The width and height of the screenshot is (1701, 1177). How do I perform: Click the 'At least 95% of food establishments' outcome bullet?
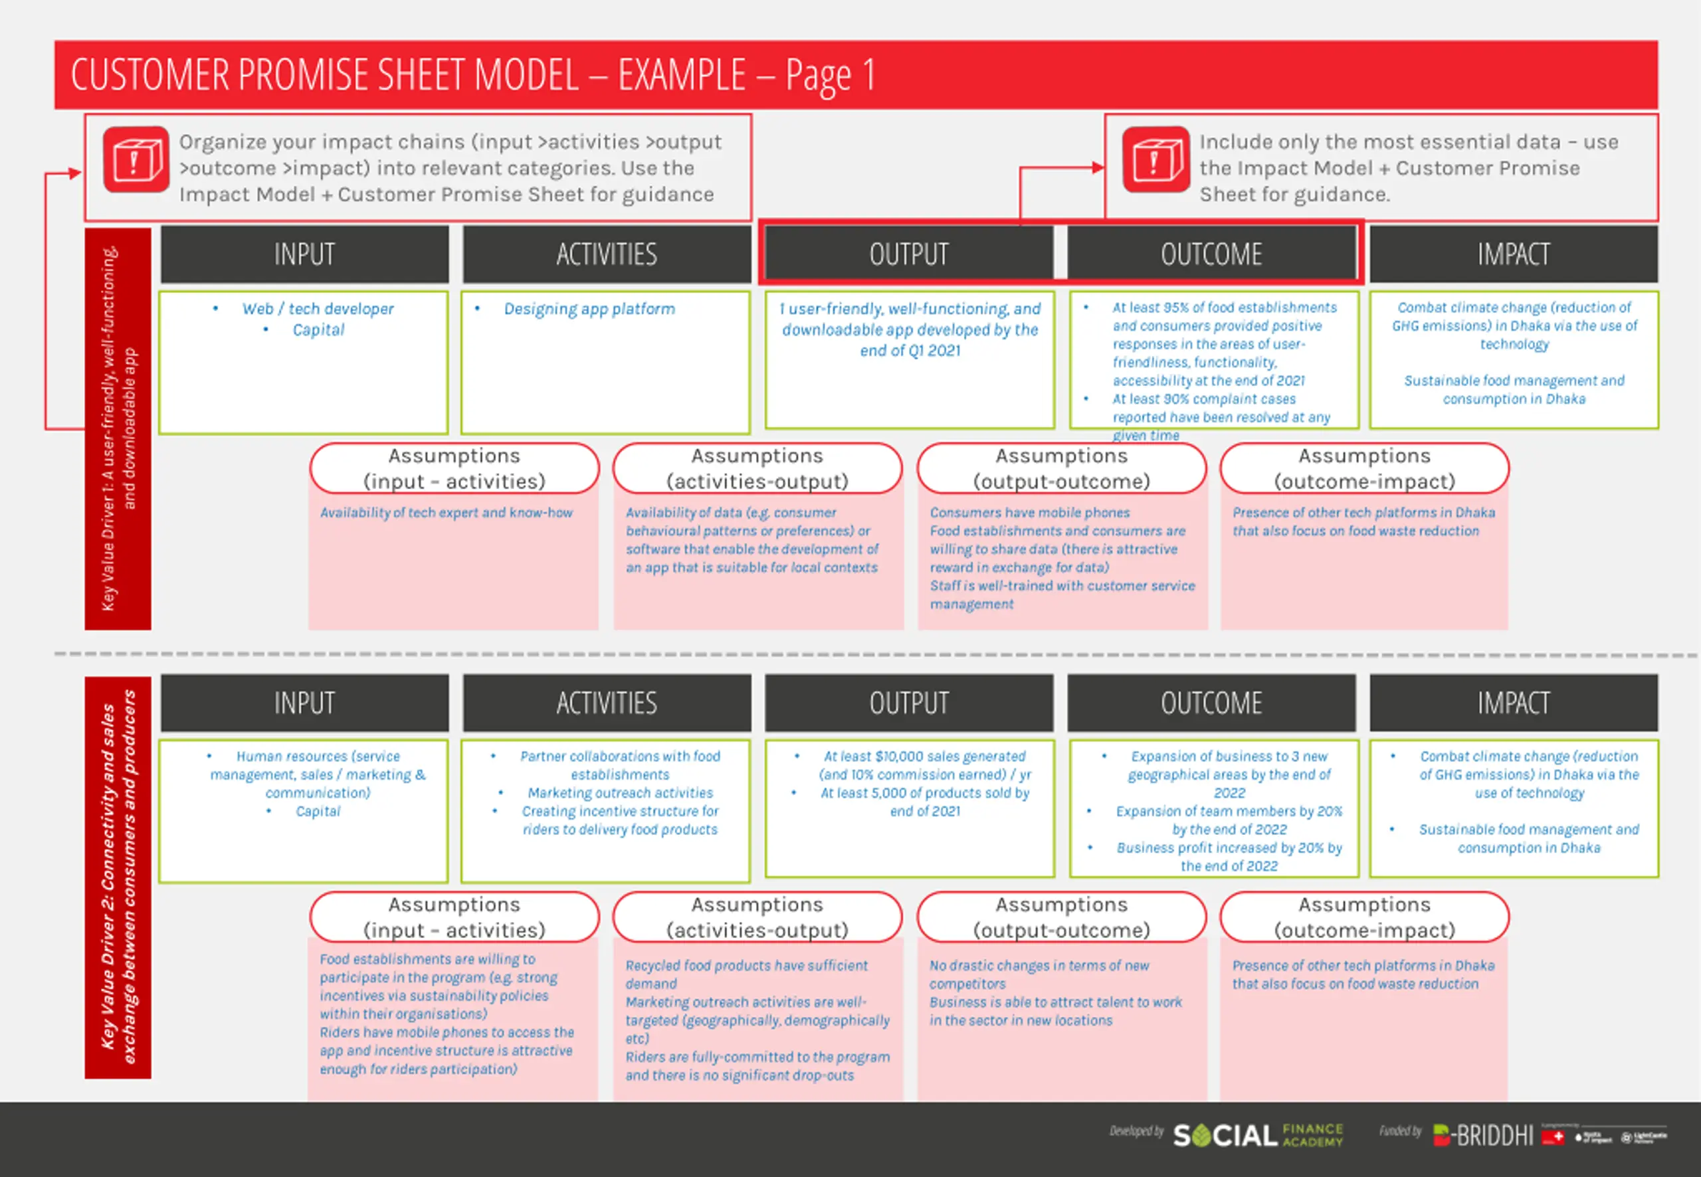1225,343
